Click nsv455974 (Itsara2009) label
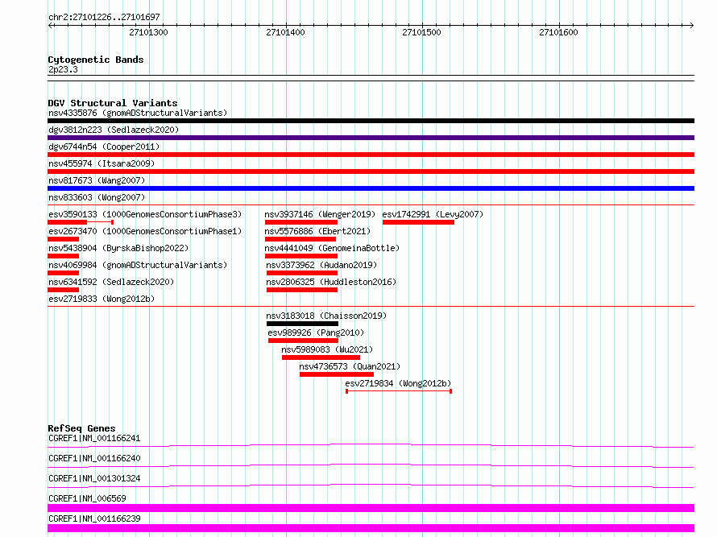The image size is (717, 537). [x=102, y=163]
